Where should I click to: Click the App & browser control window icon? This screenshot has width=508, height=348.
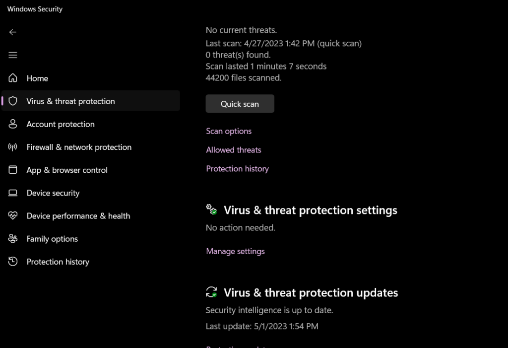pyautogui.click(x=13, y=170)
